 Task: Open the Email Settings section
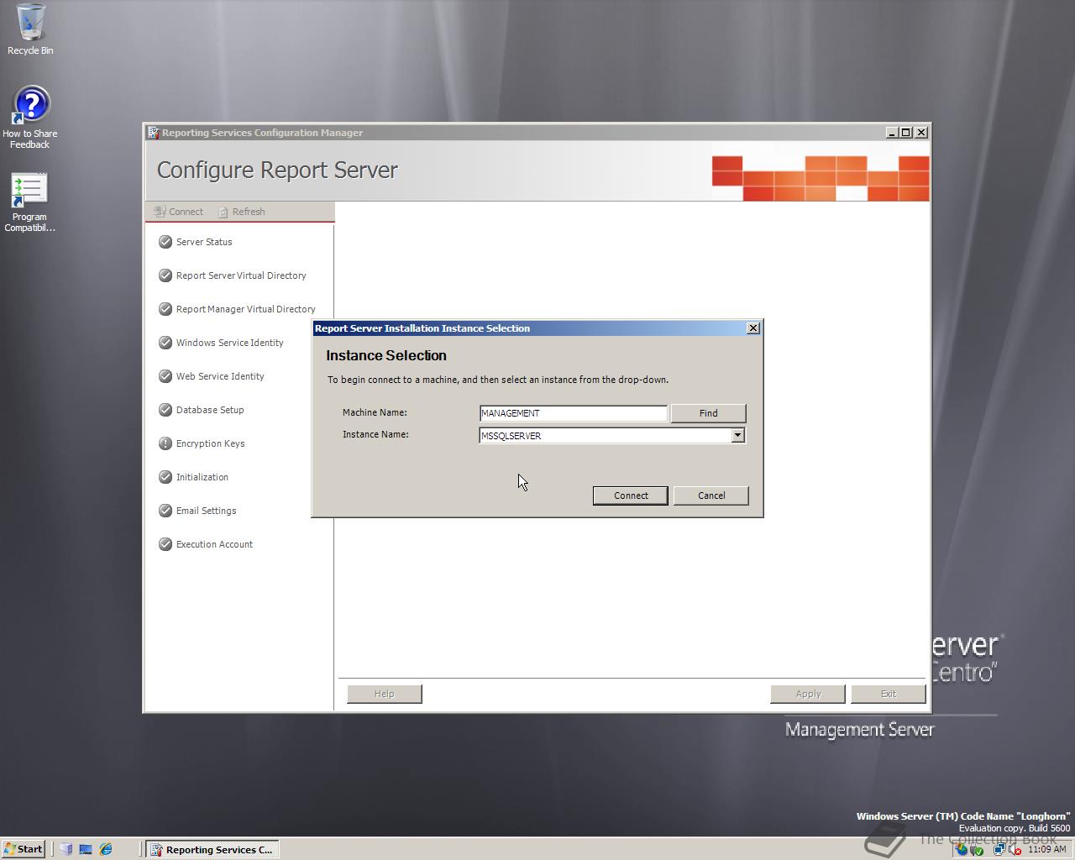coord(206,511)
